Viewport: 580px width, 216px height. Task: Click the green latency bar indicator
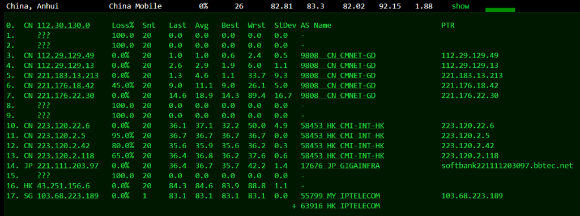coord(500,10)
